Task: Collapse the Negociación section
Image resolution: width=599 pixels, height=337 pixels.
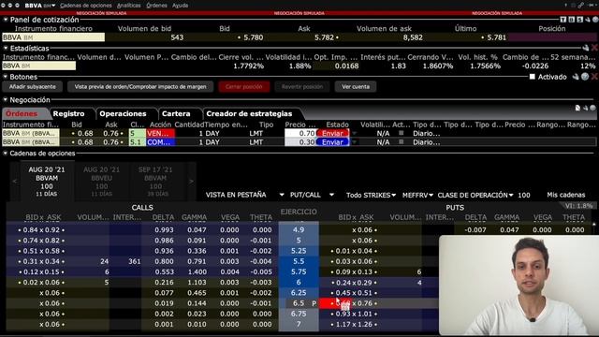Action: pyautogui.click(x=6, y=100)
